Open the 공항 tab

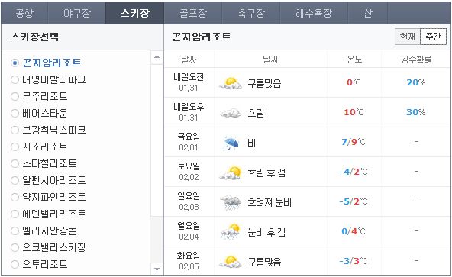point(24,13)
